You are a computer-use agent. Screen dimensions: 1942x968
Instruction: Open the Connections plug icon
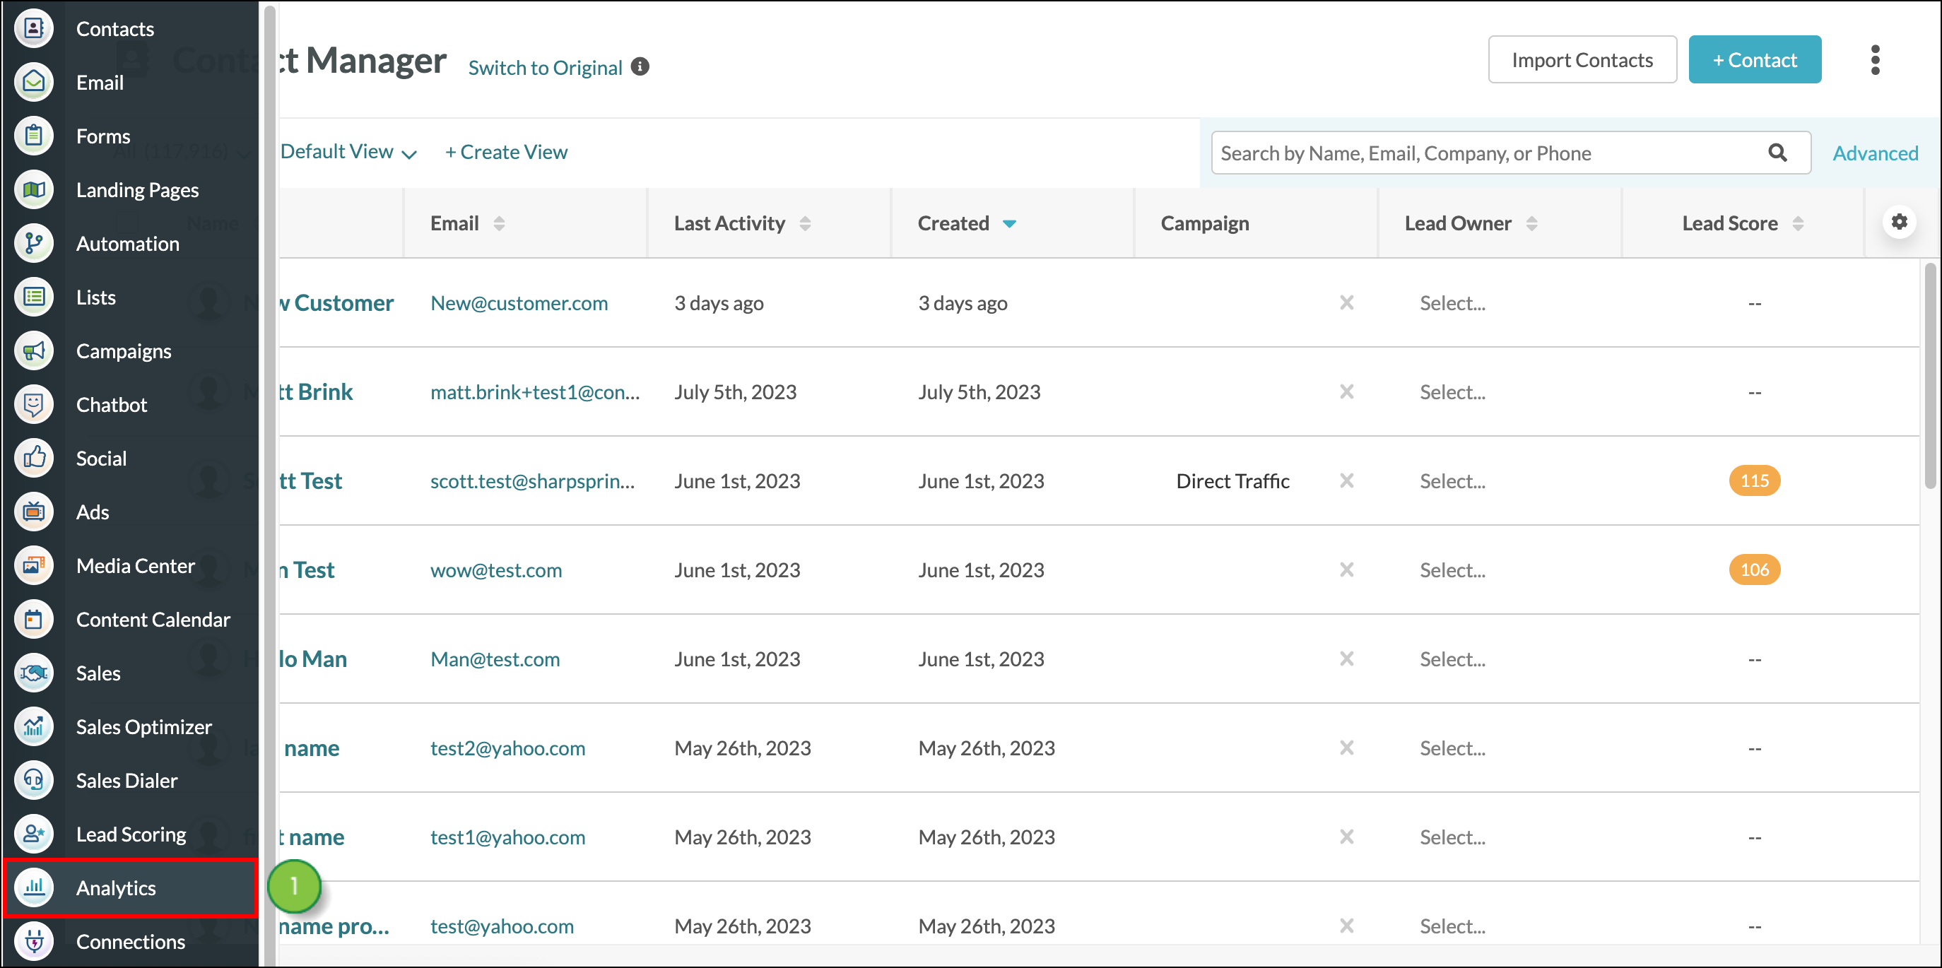[x=34, y=941]
